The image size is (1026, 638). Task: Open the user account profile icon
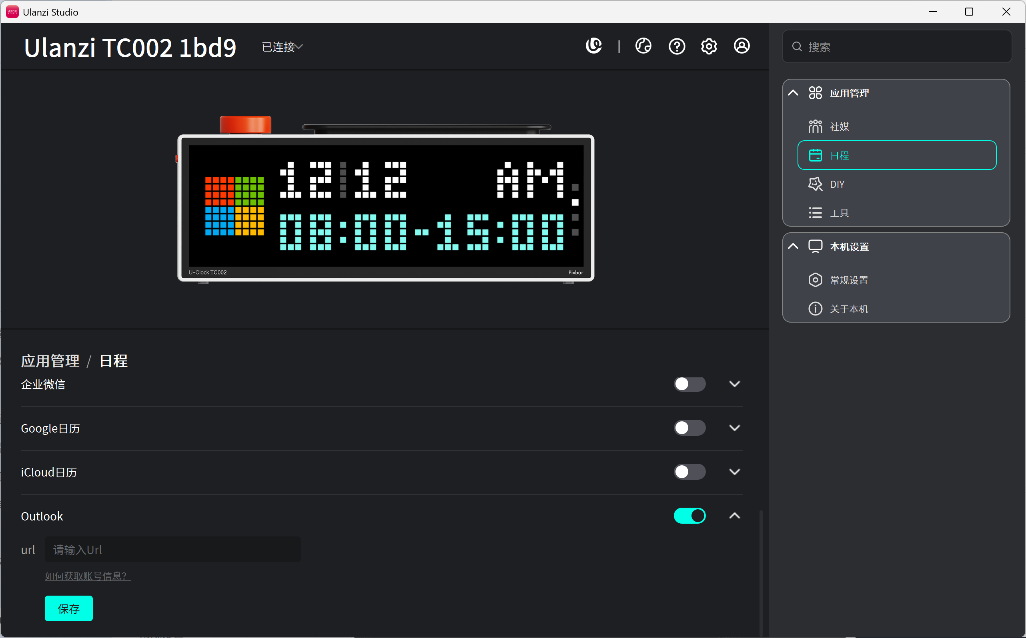click(742, 46)
